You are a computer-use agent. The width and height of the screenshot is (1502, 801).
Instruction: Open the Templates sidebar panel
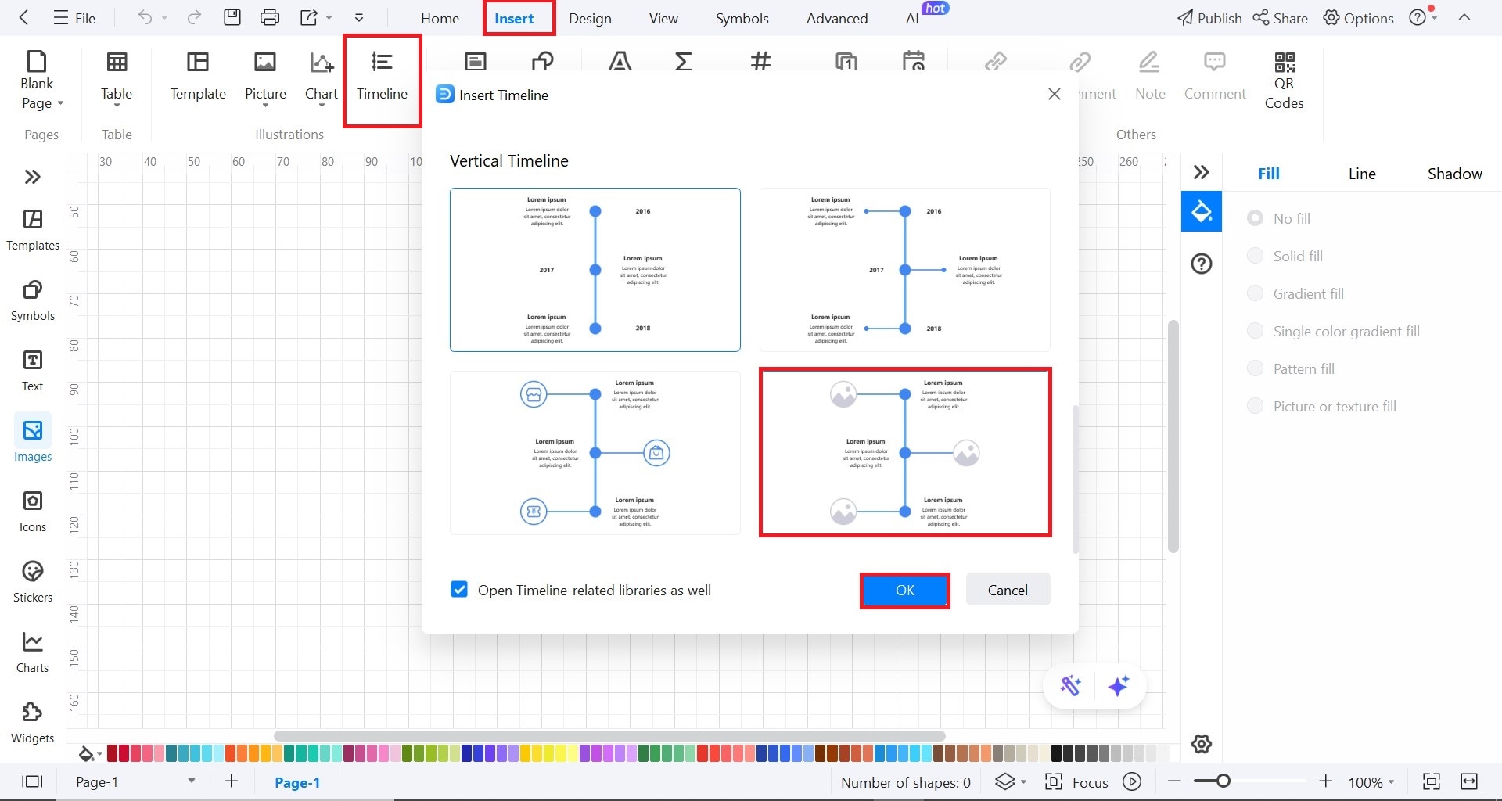point(33,230)
